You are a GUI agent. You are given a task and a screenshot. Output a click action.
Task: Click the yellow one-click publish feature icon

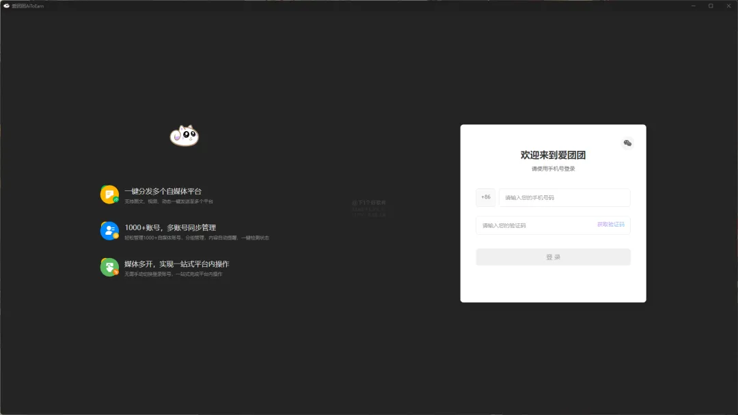109,195
